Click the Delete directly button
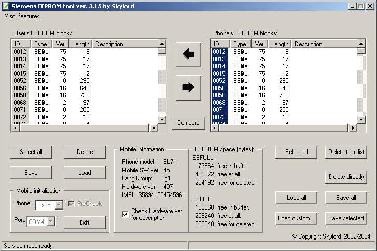 pos(346,177)
